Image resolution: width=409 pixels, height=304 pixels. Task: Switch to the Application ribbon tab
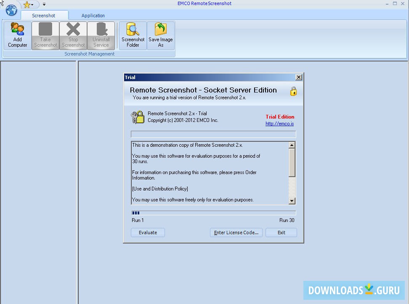(x=93, y=15)
